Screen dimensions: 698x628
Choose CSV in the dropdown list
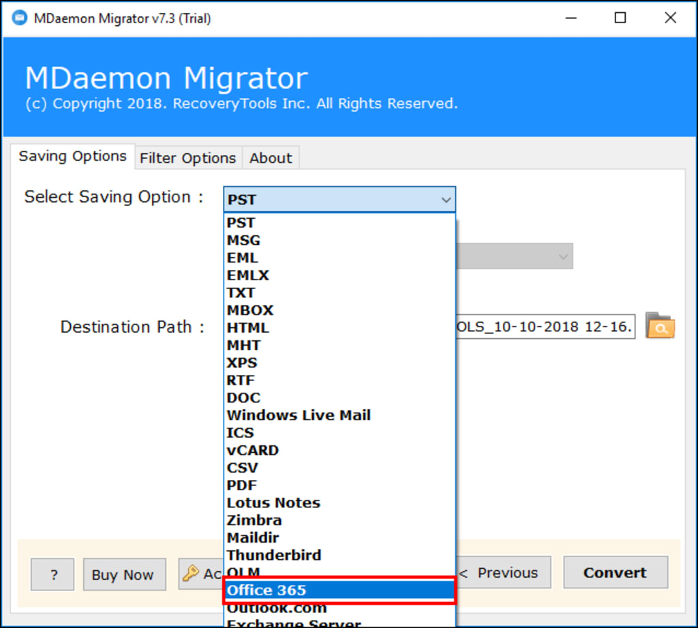pyautogui.click(x=339, y=468)
